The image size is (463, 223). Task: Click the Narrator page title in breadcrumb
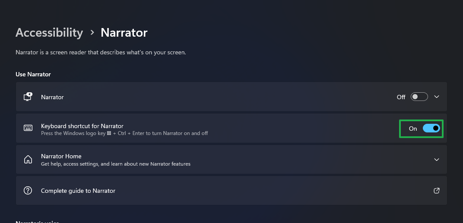(124, 33)
